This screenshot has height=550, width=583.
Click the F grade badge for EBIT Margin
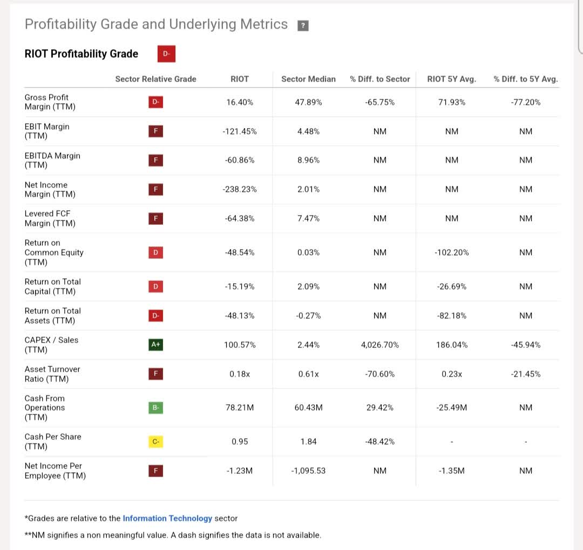pyautogui.click(x=155, y=131)
